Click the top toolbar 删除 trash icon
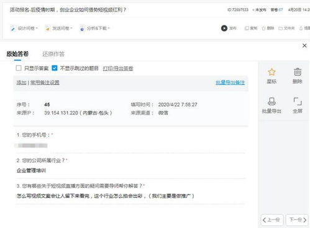The width and height of the screenshot is (310, 228). pyautogui.click(x=263, y=28)
